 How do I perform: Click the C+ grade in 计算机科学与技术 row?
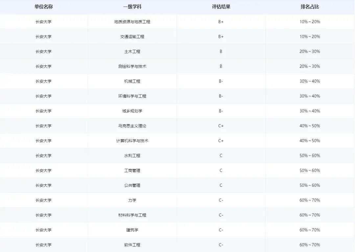click(x=221, y=141)
